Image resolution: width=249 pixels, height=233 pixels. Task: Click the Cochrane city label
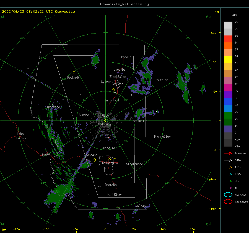[90, 155]
